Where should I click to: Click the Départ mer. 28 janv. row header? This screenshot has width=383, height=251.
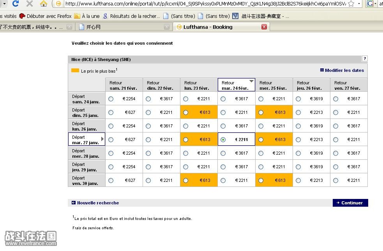point(87,153)
